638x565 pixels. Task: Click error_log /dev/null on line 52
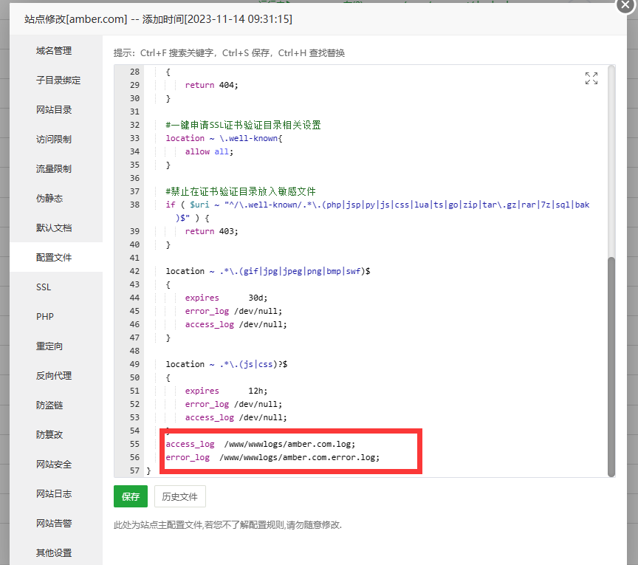click(x=233, y=404)
